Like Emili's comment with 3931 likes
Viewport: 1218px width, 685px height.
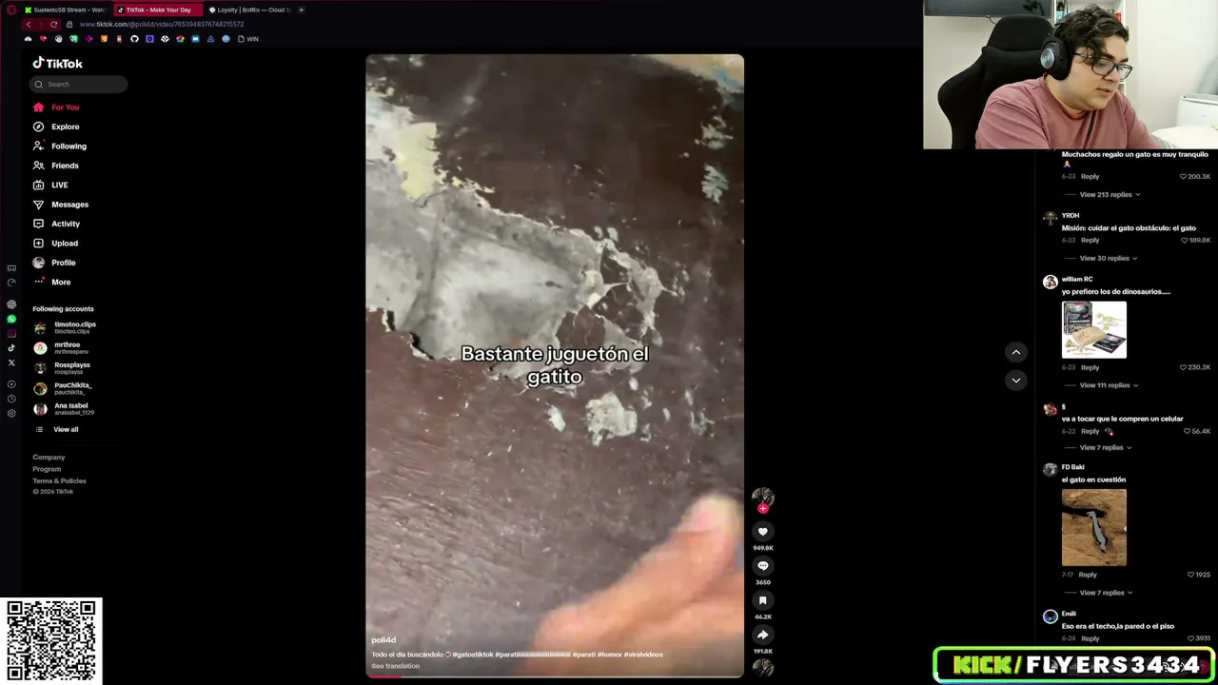tap(1190, 638)
